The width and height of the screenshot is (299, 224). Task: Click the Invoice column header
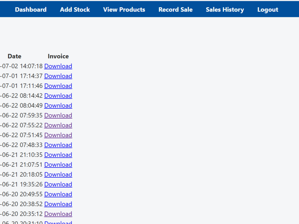(58, 56)
